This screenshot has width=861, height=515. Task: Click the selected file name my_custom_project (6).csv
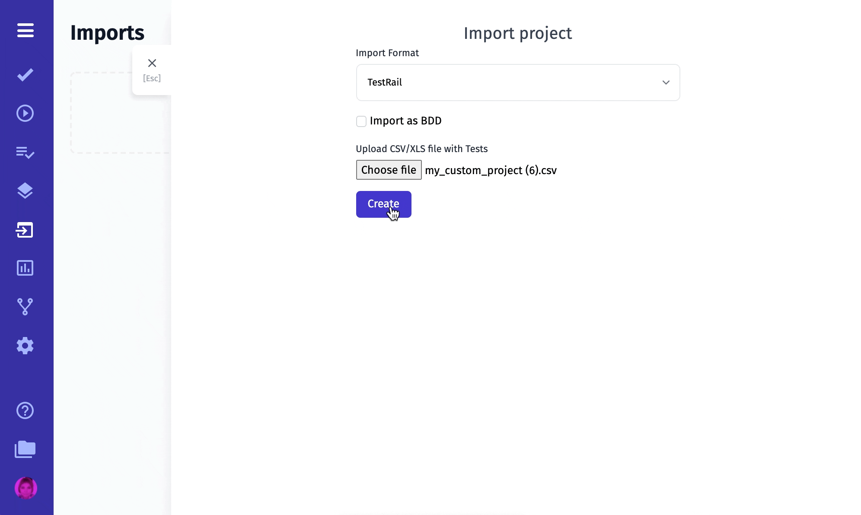pyautogui.click(x=491, y=170)
